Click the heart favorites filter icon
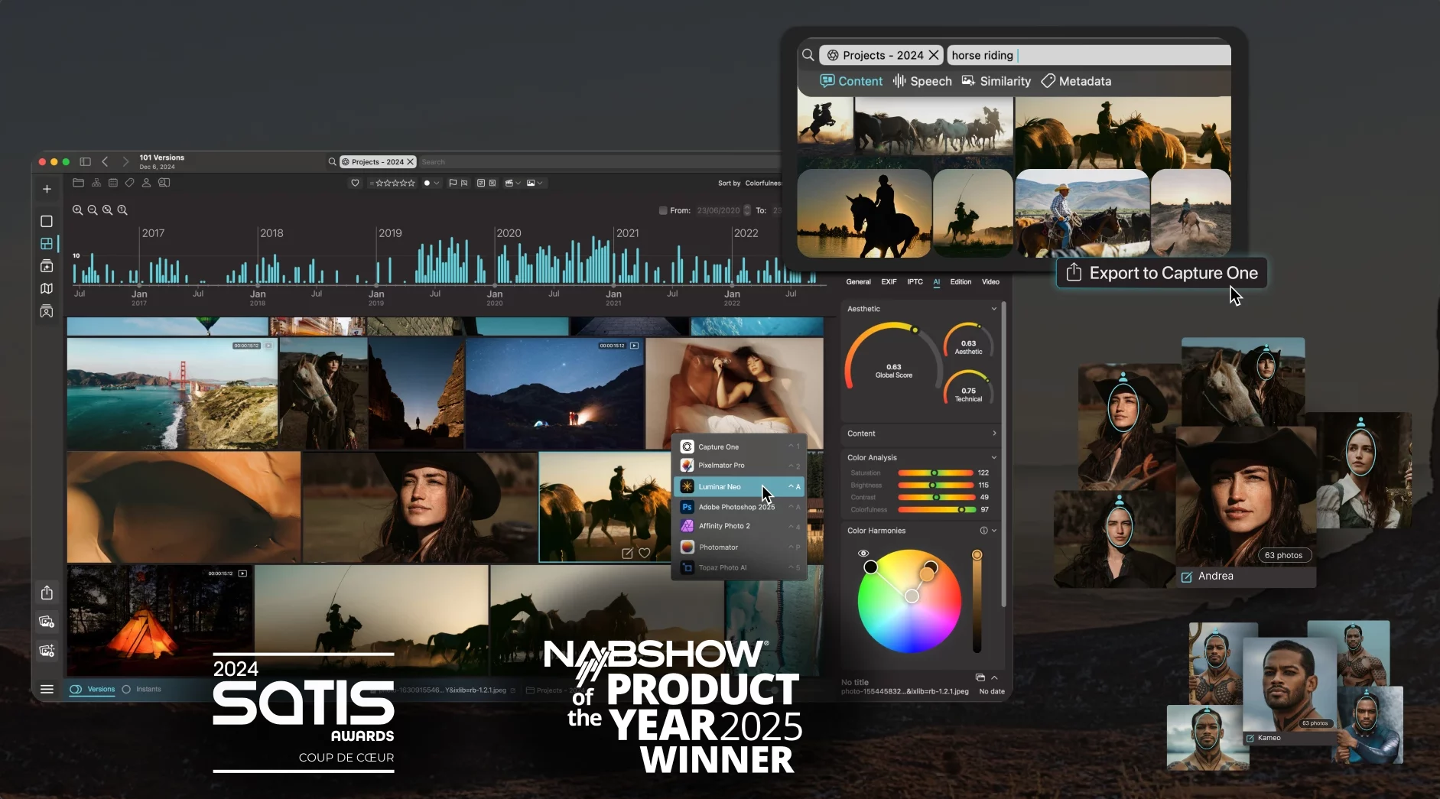The height and width of the screenshot is (799, 1440). (355, 183)
